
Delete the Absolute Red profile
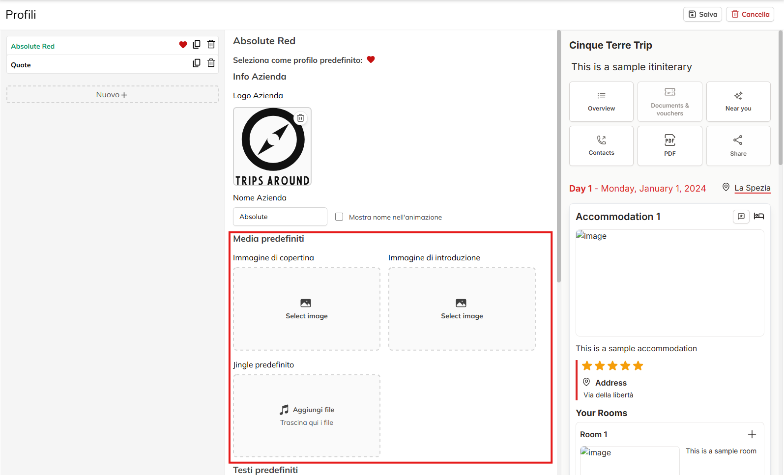[211, 45]
